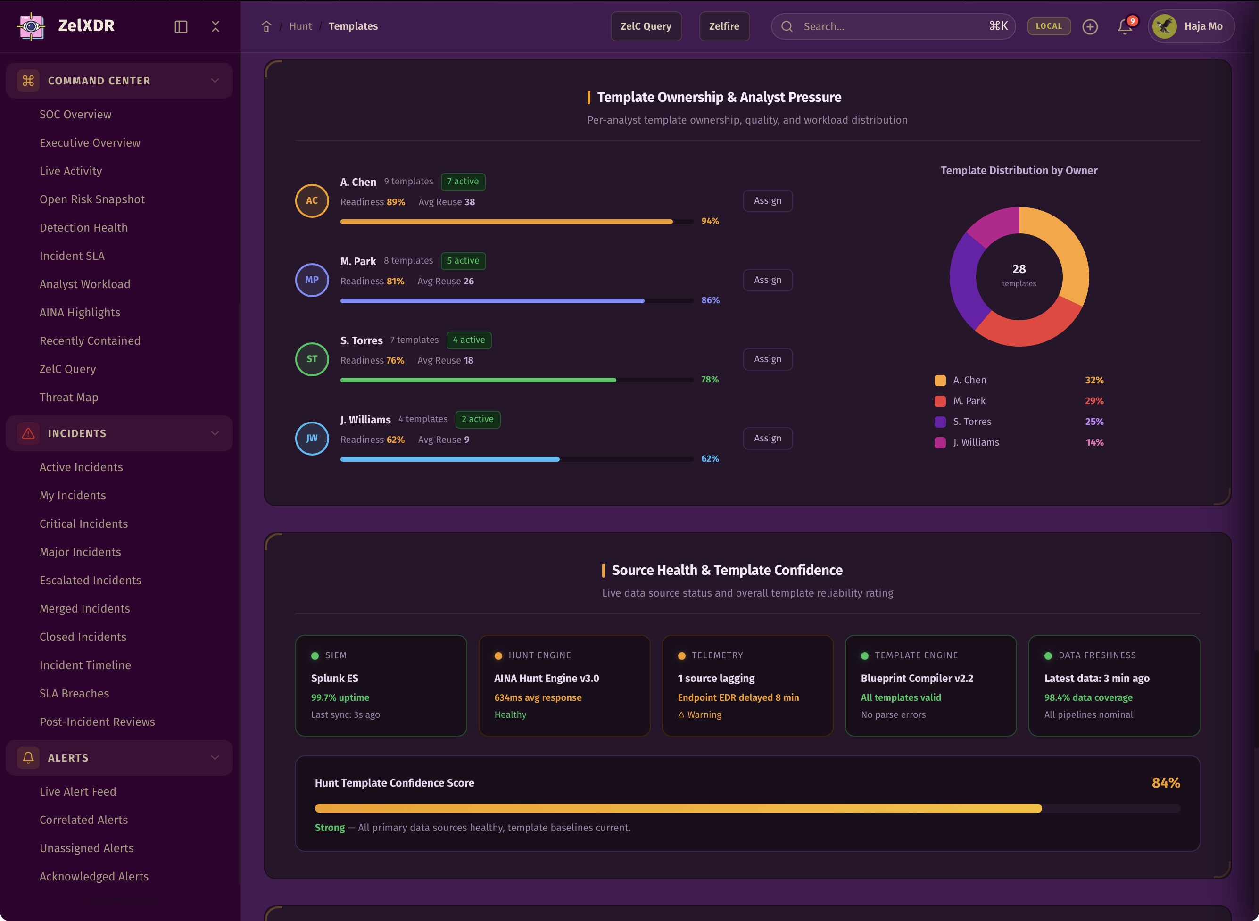The image size is (1259, 921).
Task: Collapse the Command Center section chevron
Action: tap(215, 81)
